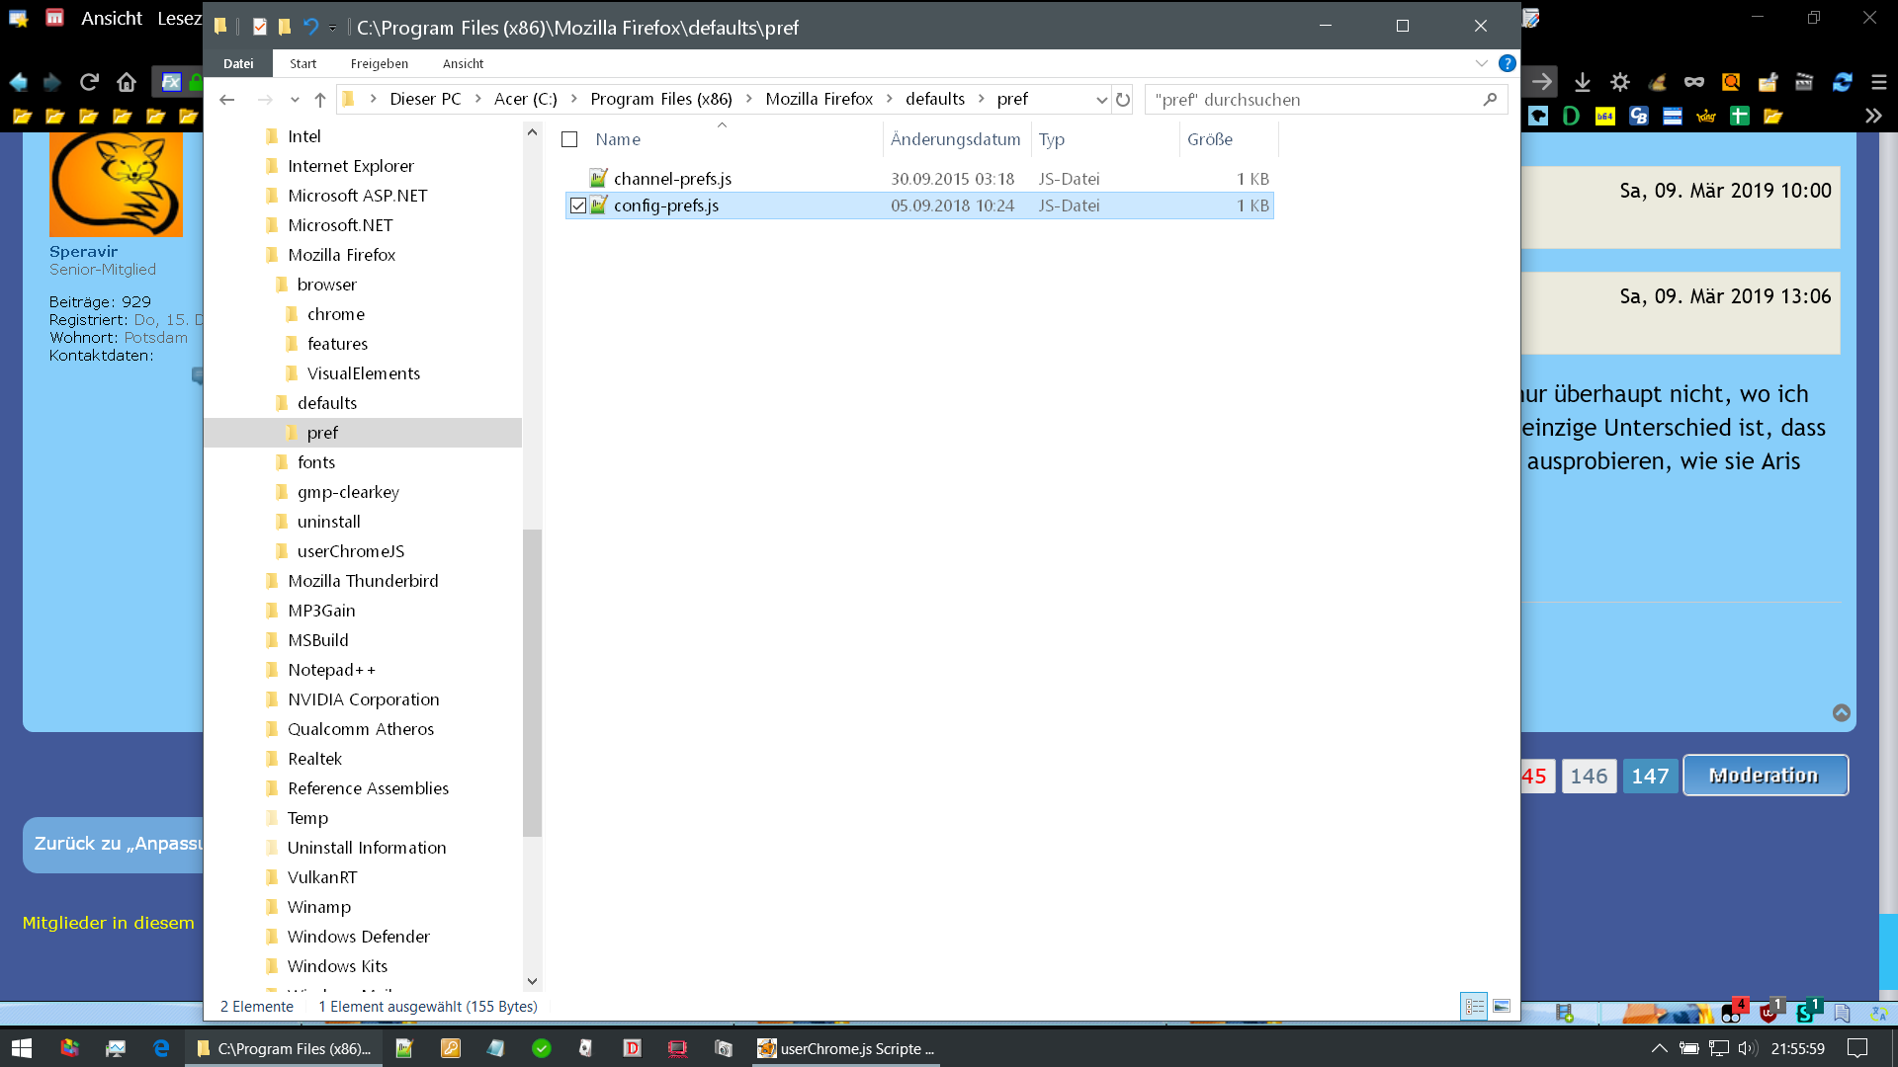1898x1067 pixels.
Task: Uncheck the config-prefs.js checkbox
Action: pos(578,205)
